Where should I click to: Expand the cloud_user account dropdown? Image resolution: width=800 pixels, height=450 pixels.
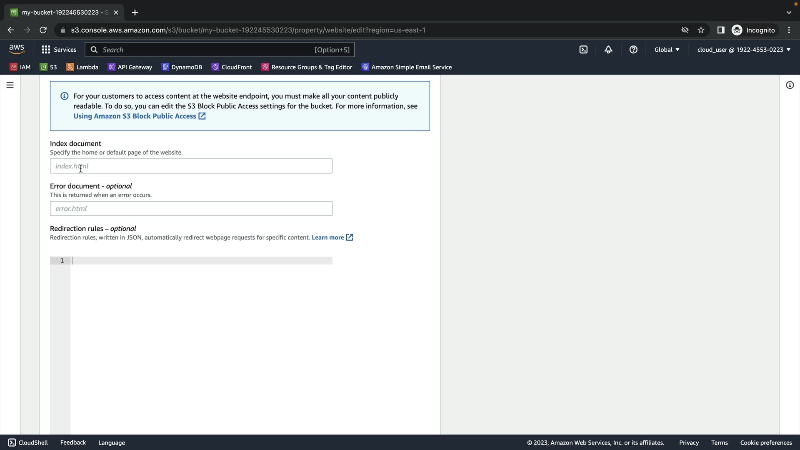744,50
